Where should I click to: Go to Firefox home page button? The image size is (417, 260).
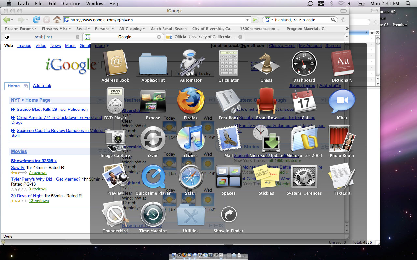pyautogui.click(x=57, y=20)
